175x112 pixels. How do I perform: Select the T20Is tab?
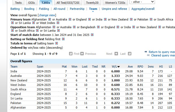[x=46, y=3]
